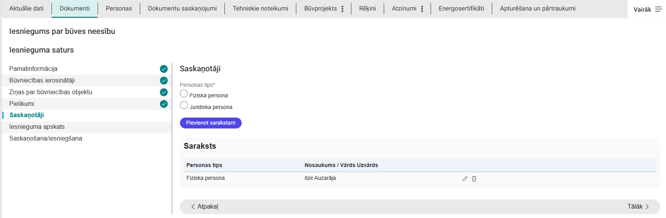Expand the Būvprojekts three-dot menu
The image size is (666, 218).
click(342, 9)
